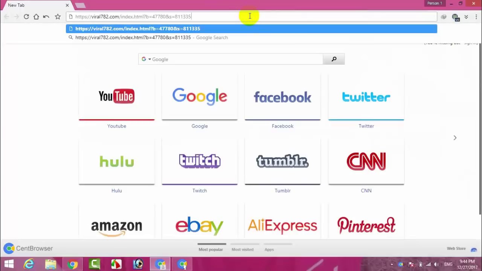
Task: Open the Twitter tile
Action: tap(366, 97)
